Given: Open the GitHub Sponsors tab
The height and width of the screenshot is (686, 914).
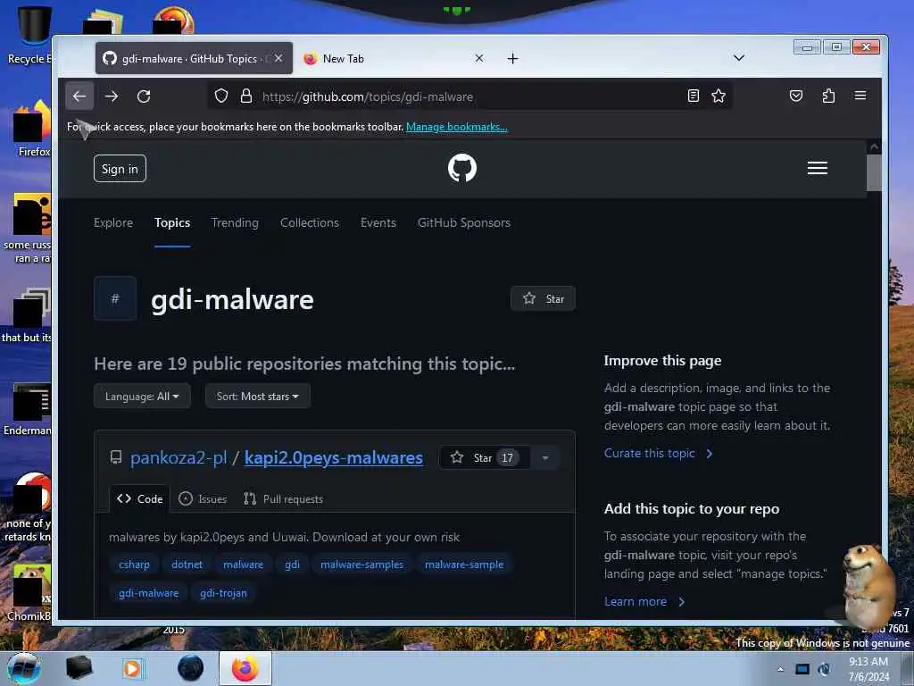Looking at the screenshot, I should [464, 222].
